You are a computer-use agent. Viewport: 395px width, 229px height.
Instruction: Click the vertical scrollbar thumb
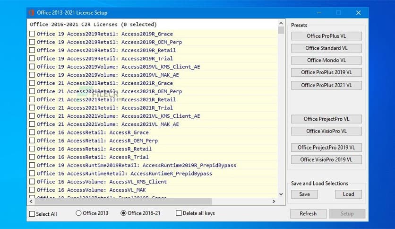[281, 30]
